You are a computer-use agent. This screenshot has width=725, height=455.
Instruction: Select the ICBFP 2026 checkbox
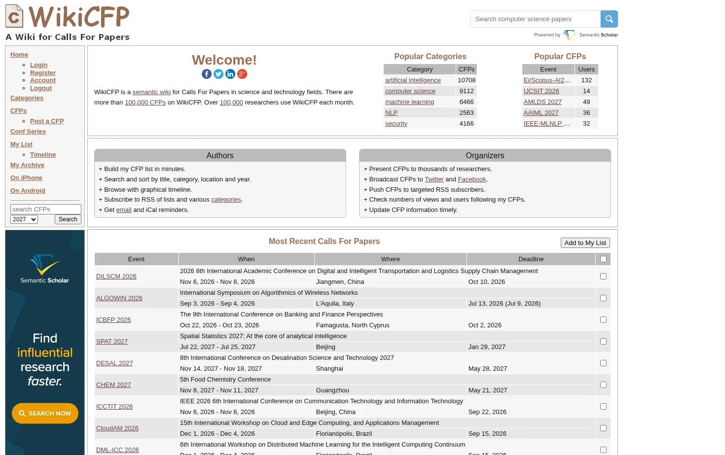tap(603, 320)
